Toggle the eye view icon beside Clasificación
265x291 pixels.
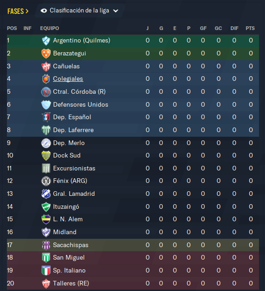click(x=44, y=11)
